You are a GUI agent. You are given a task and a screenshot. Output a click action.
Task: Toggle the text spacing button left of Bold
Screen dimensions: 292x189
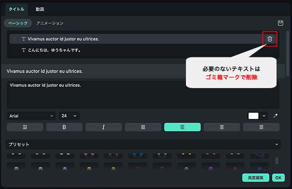[x=25, y=127]
